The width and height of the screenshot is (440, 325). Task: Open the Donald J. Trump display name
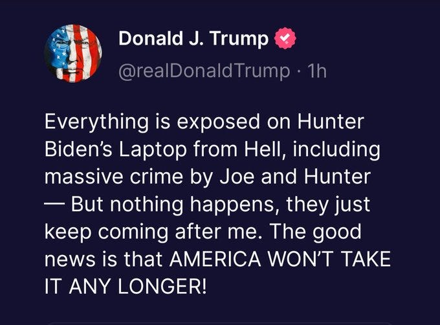tap(193, 38)
